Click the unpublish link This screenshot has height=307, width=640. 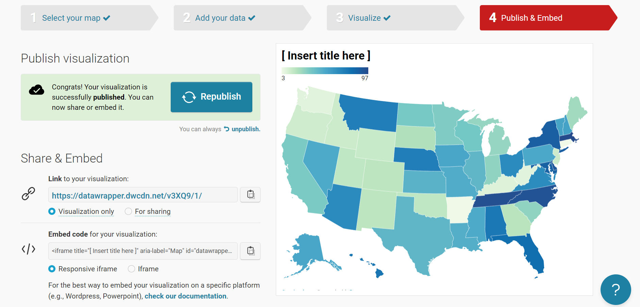[246, 129]
